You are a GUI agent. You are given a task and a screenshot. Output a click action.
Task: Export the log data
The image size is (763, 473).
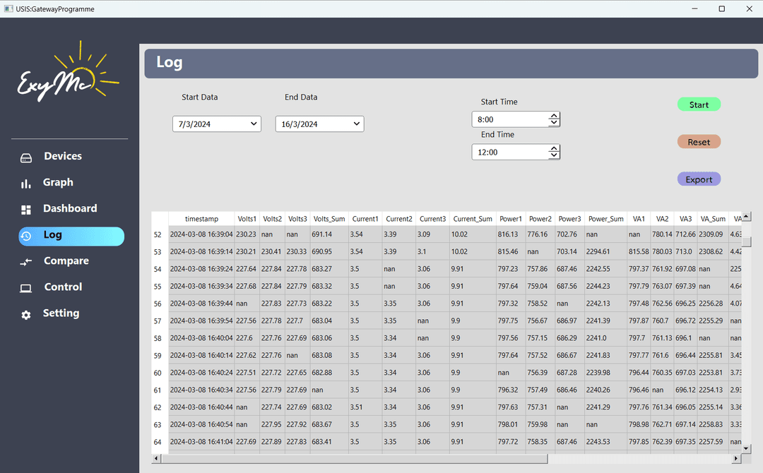[x=699, y=179]
